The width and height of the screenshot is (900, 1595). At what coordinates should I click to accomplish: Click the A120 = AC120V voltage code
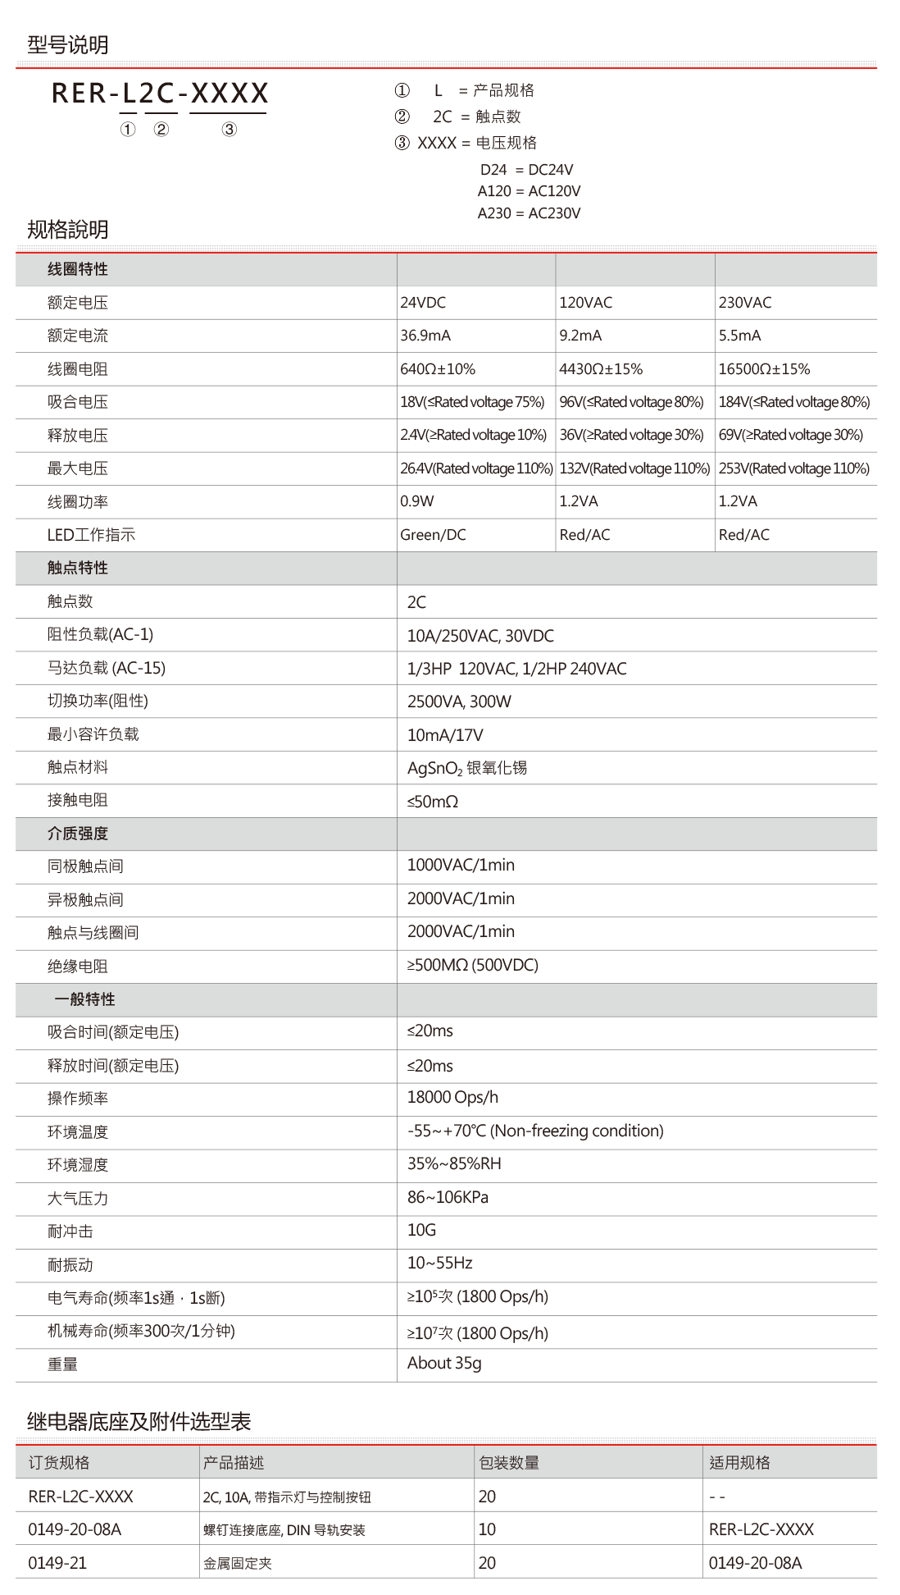pyautogui.click(x=530, y=191)
